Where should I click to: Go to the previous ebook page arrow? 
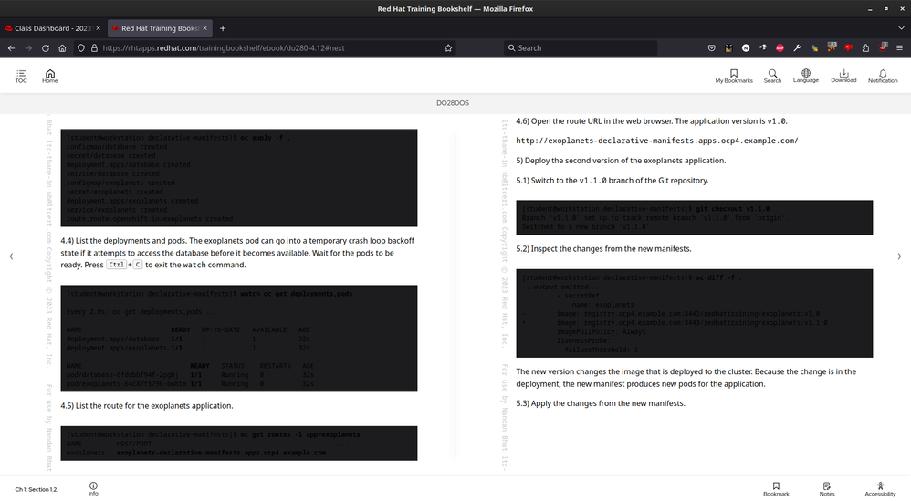pos(11,256)
